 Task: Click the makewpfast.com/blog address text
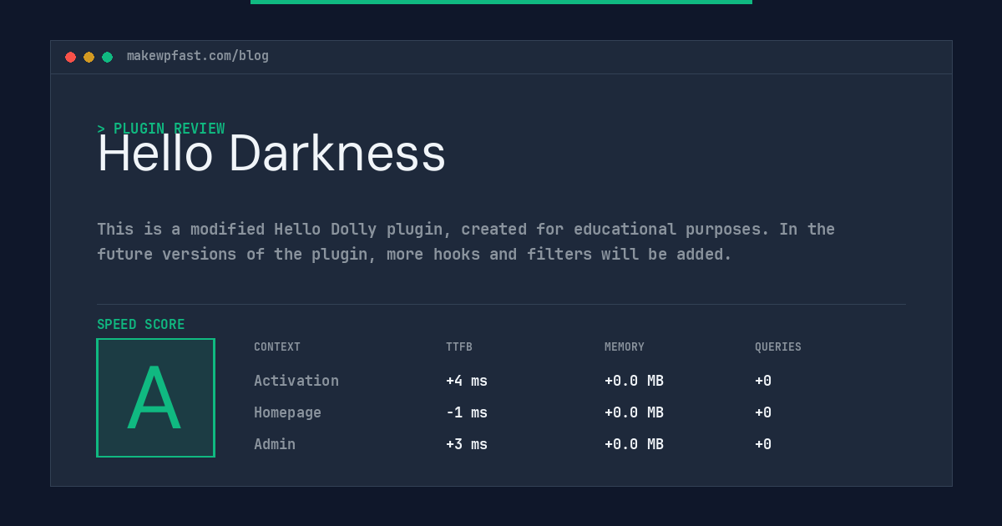coord(198,56)
